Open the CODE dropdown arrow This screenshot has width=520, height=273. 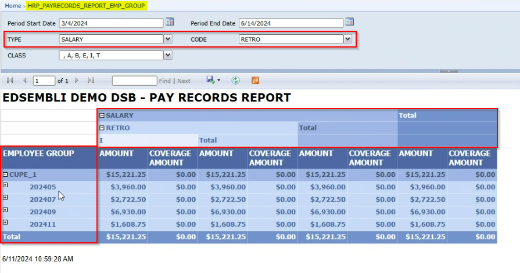click(347, 39)
